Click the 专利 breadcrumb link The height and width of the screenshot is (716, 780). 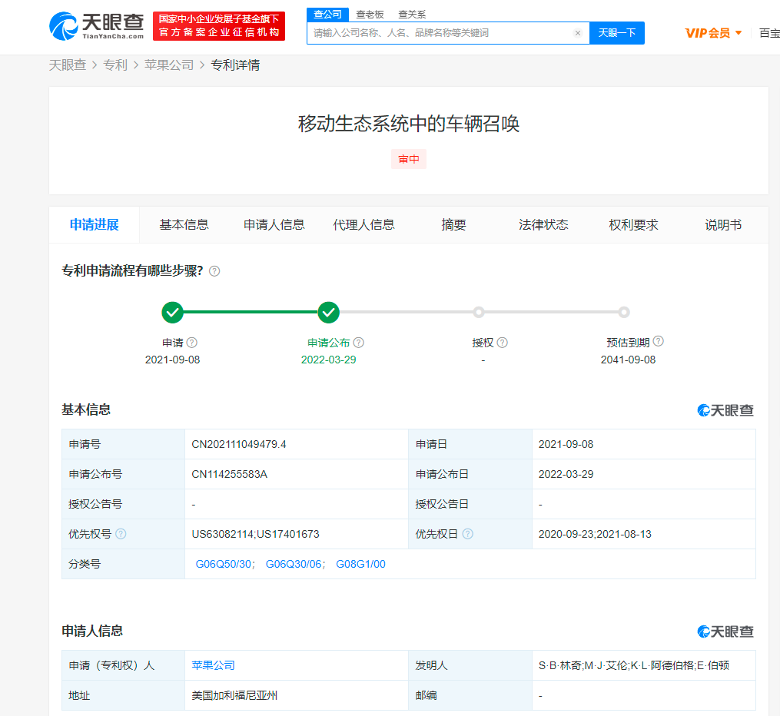[115, 65]
